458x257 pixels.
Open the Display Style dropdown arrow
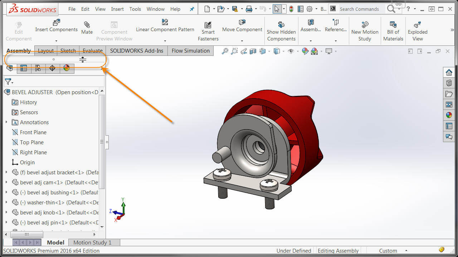click(x=283, y=51)
